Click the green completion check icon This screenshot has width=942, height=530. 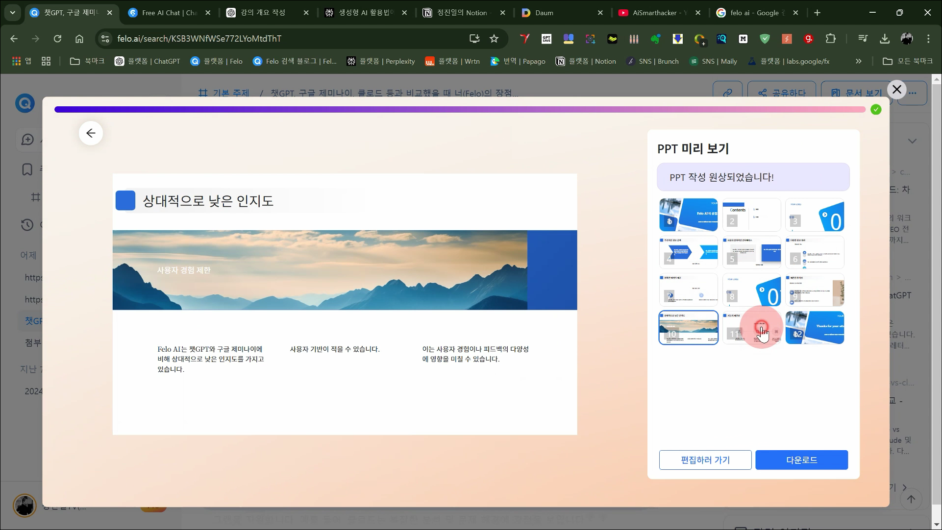(876, 110)
